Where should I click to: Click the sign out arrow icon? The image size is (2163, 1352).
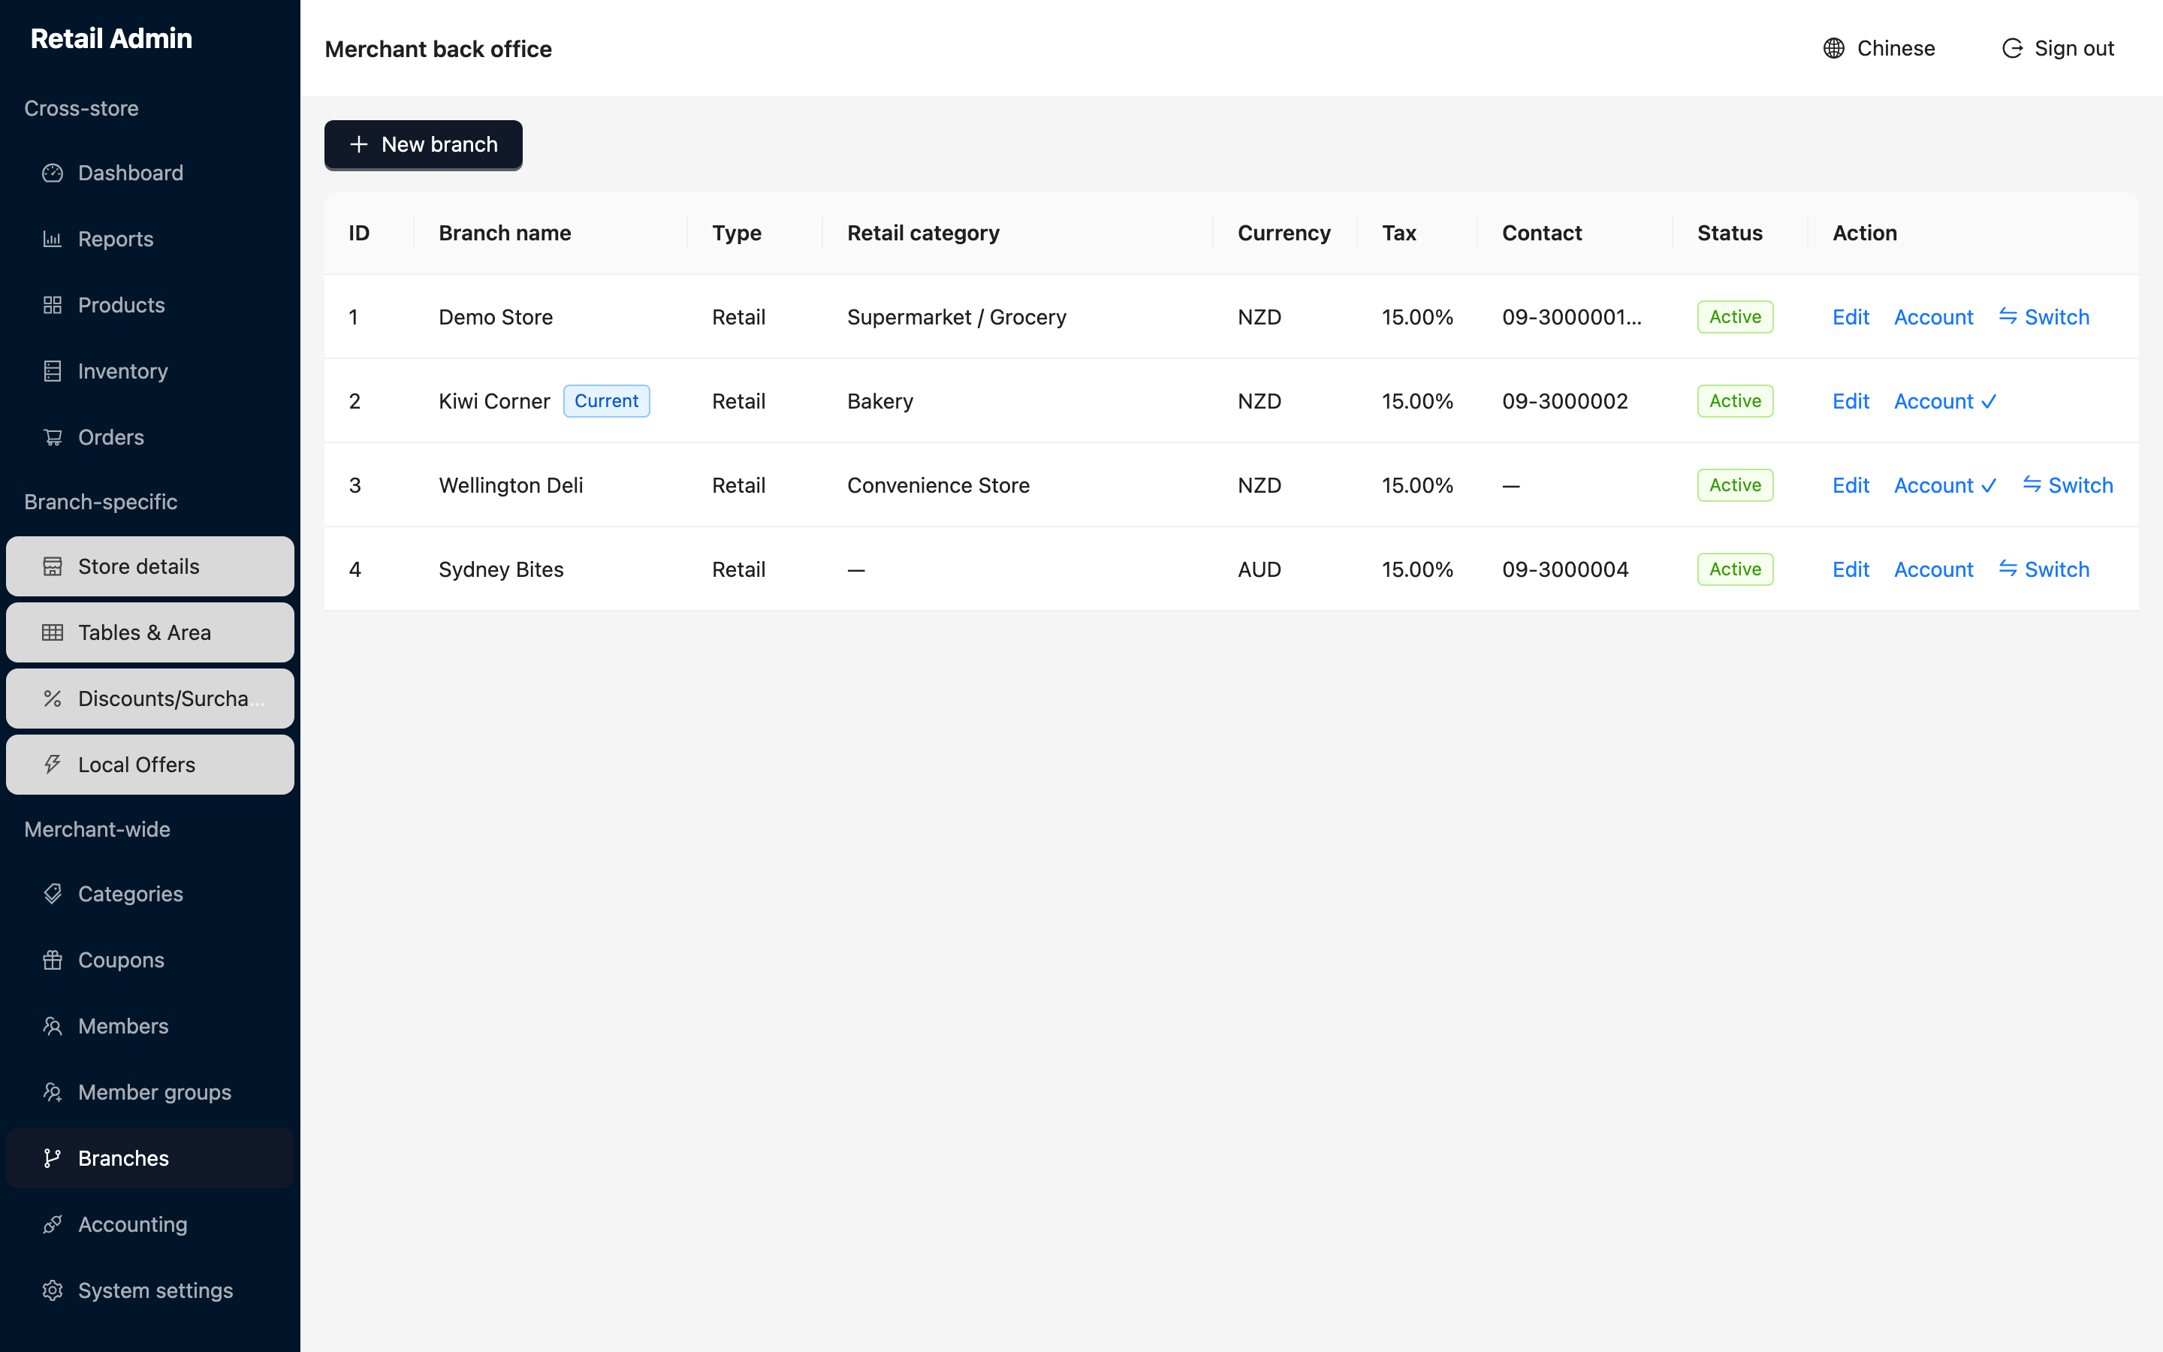click(2012, 48)
